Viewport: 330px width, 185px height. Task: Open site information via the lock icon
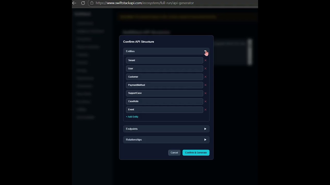[92, 3]
